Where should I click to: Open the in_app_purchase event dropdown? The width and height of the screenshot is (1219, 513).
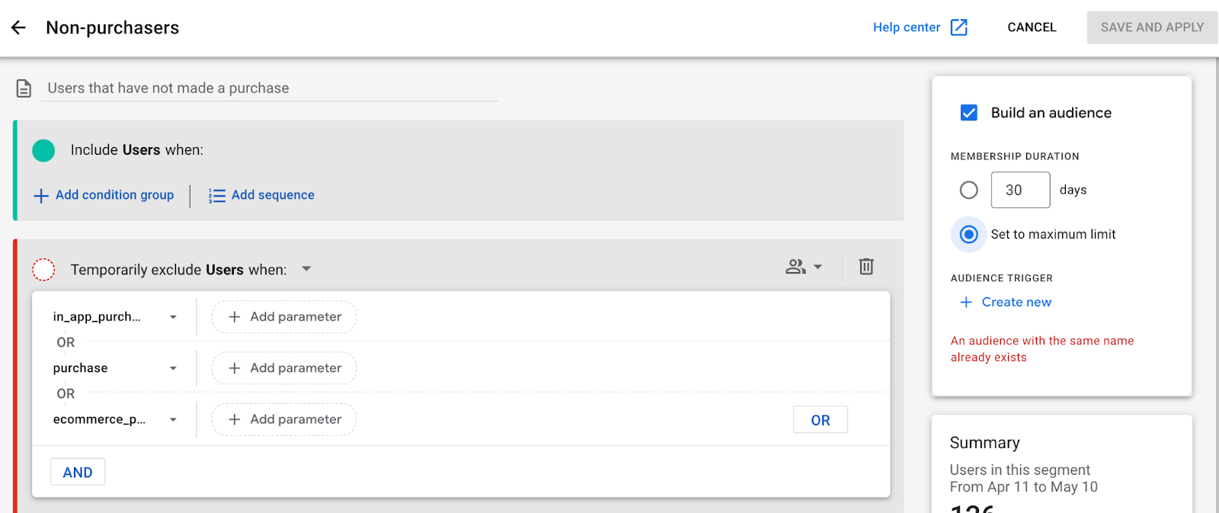(x=173, y=317)
